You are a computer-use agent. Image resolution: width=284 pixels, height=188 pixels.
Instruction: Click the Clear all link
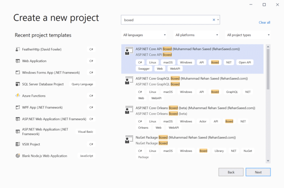click(264, 22)
